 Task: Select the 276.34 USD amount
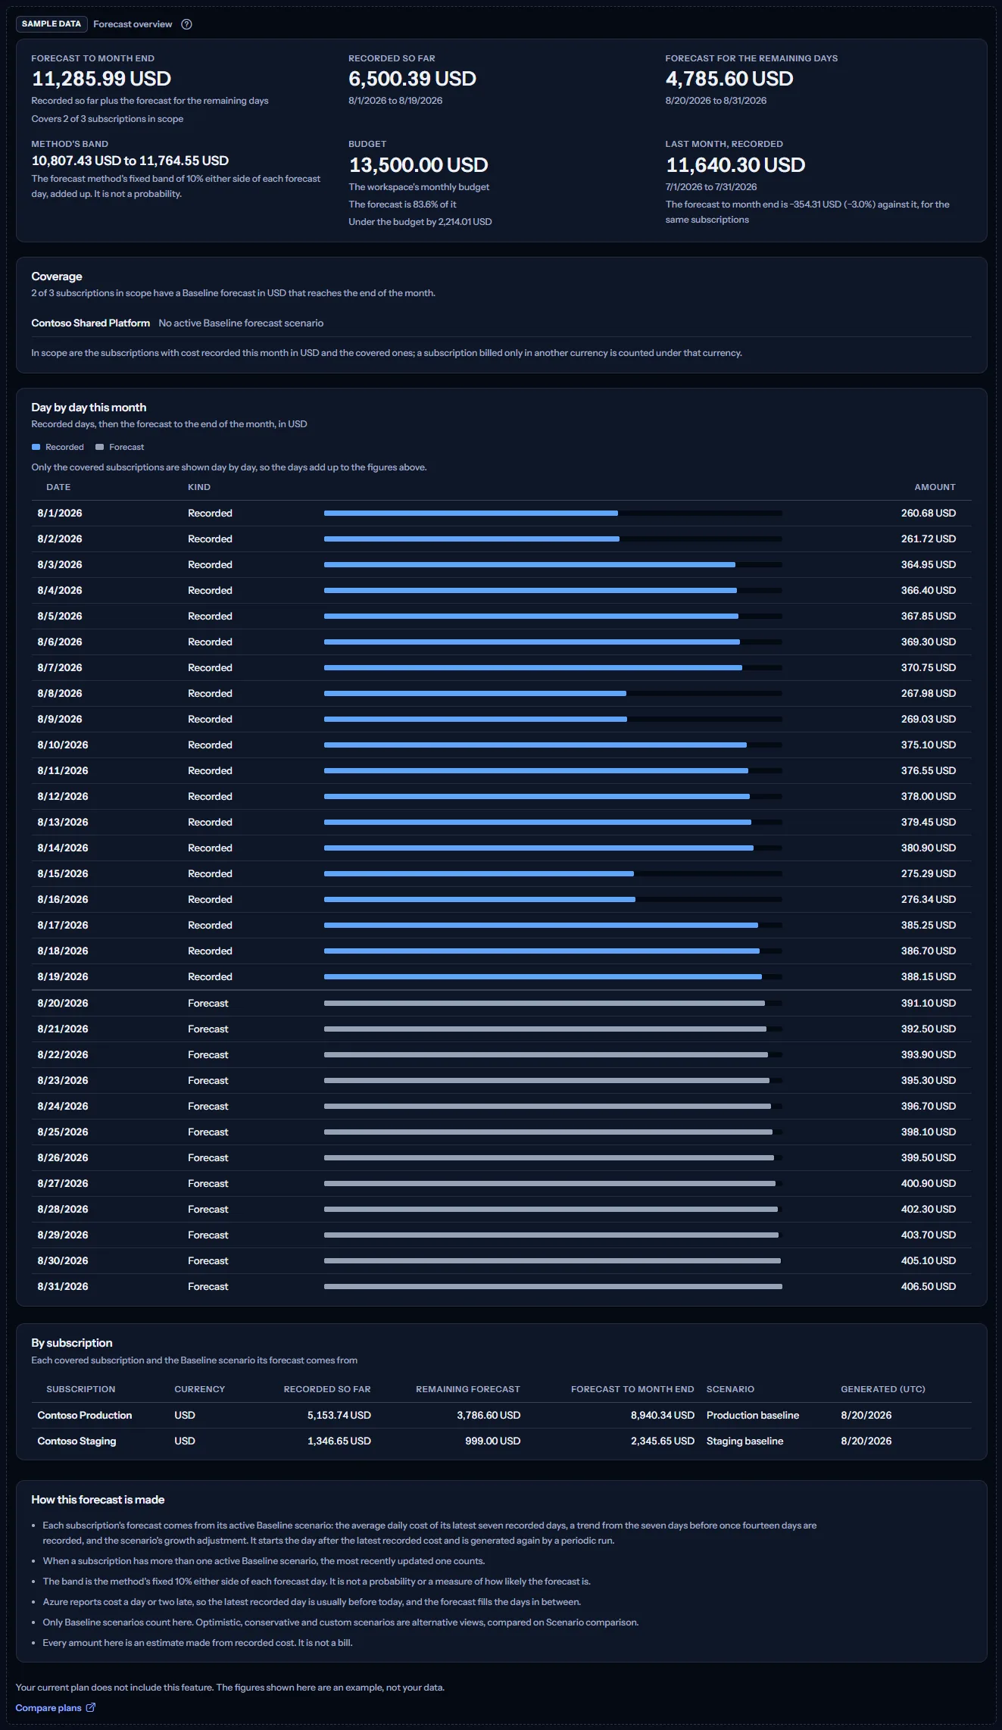tap(929, 899)
